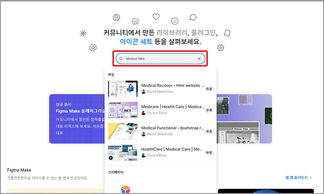
Task: Click 무료 badge on Medical Functional row
Action: pos(209,131)
